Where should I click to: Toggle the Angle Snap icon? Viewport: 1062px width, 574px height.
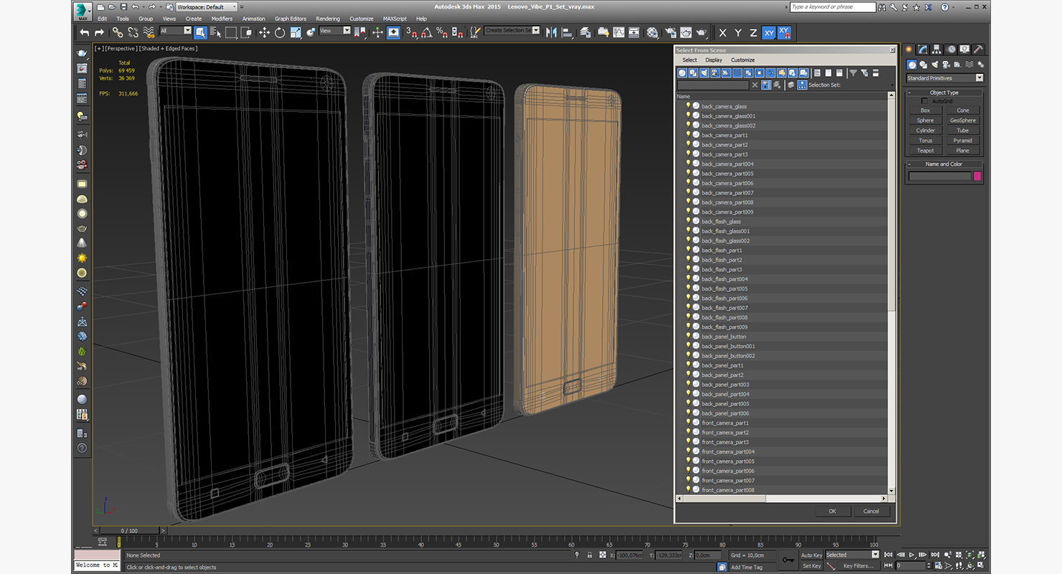[x=426, y=32]
